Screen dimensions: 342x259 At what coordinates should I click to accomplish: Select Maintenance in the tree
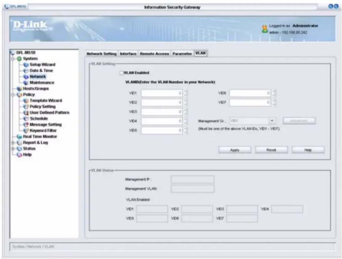[x=42, y=82]
